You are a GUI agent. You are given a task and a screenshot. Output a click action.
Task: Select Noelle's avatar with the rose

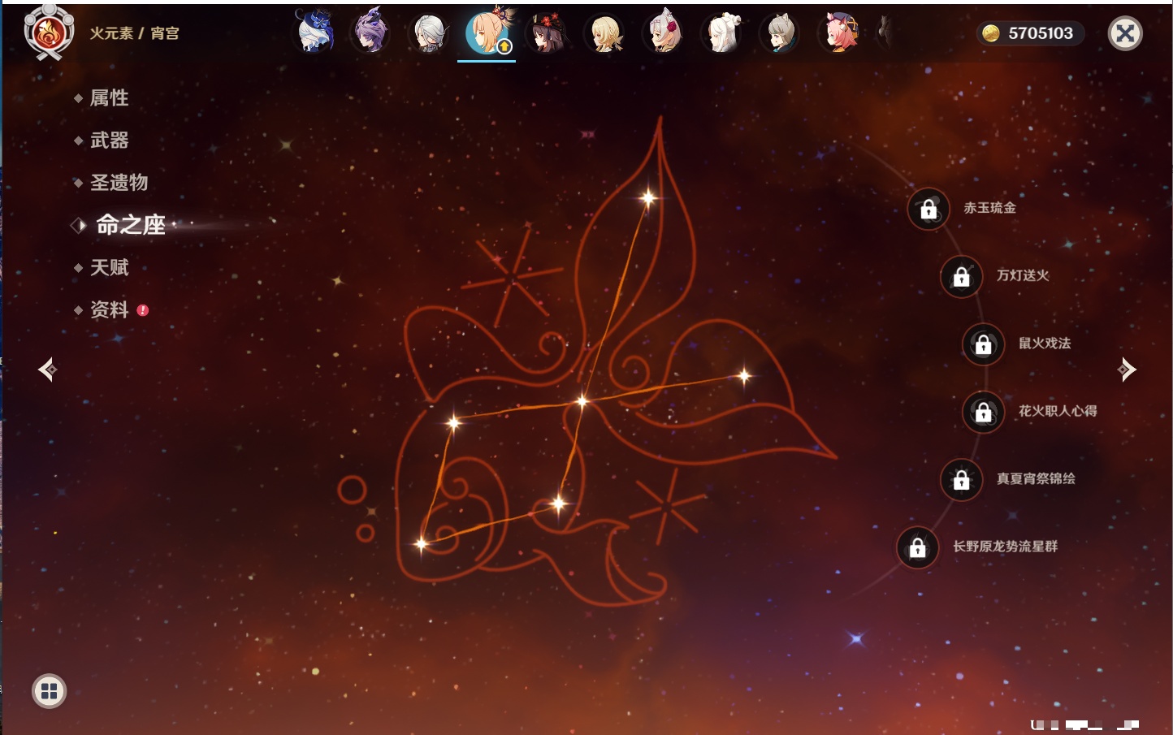664,33
